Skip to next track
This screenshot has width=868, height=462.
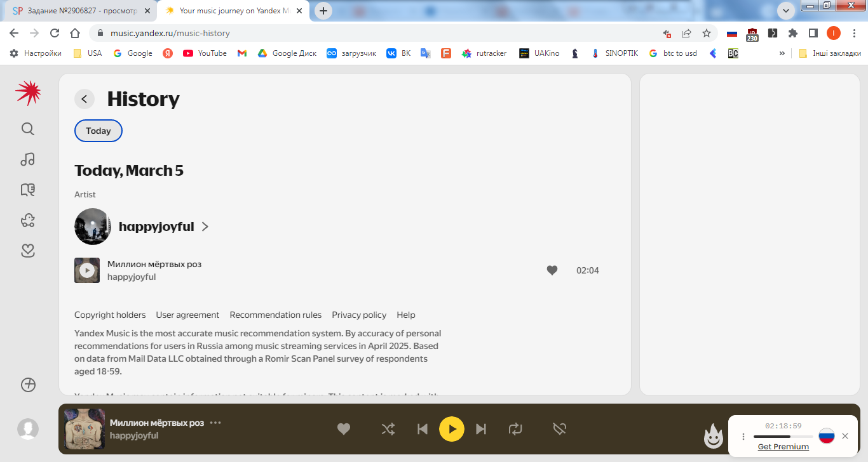click(481, 429)
